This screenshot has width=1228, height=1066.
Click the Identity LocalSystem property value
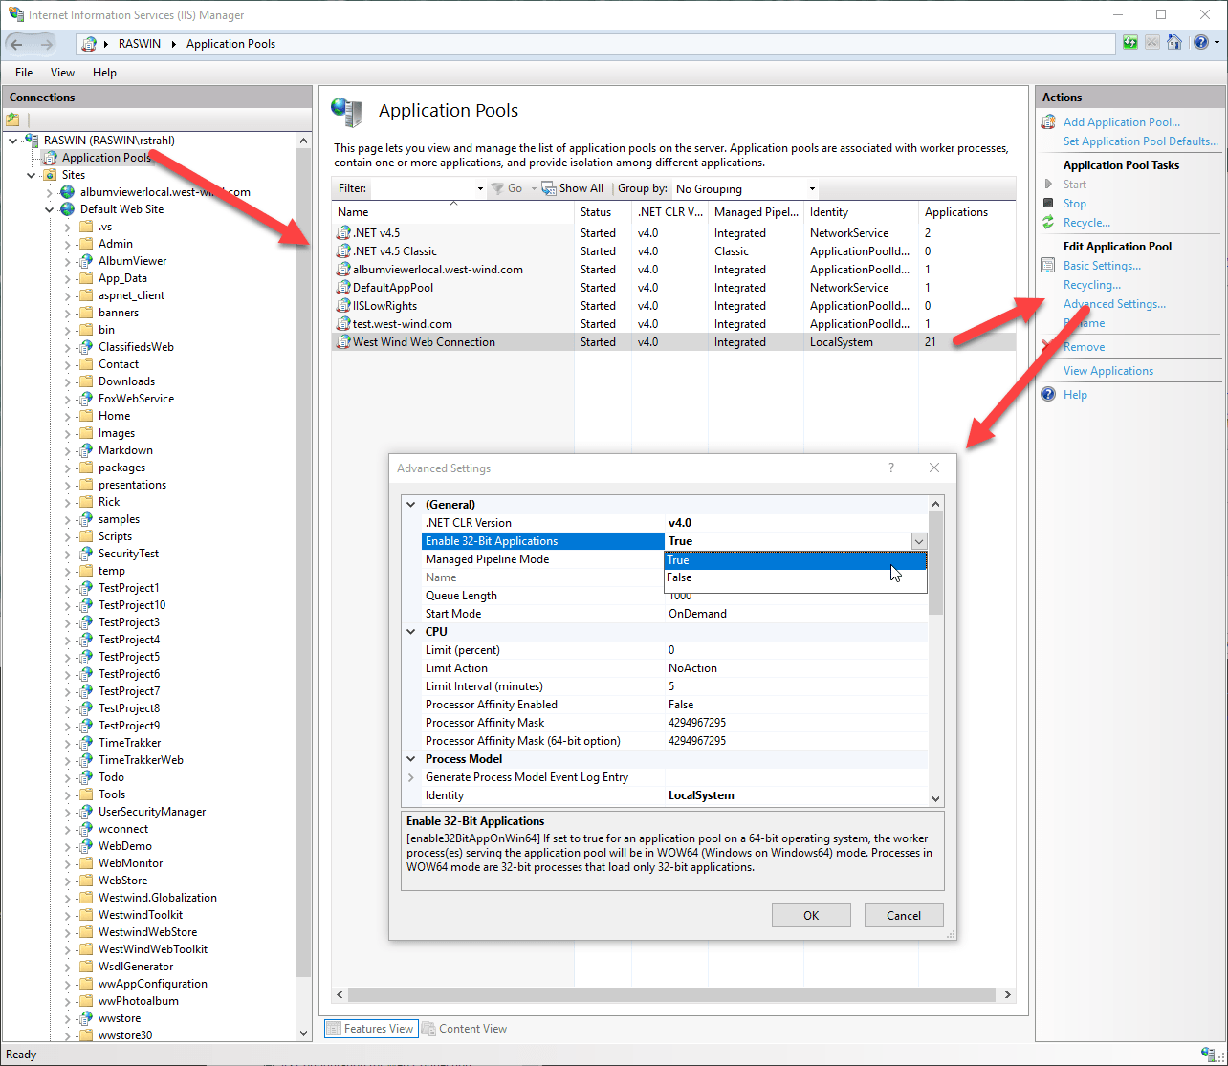pos(701,795)
